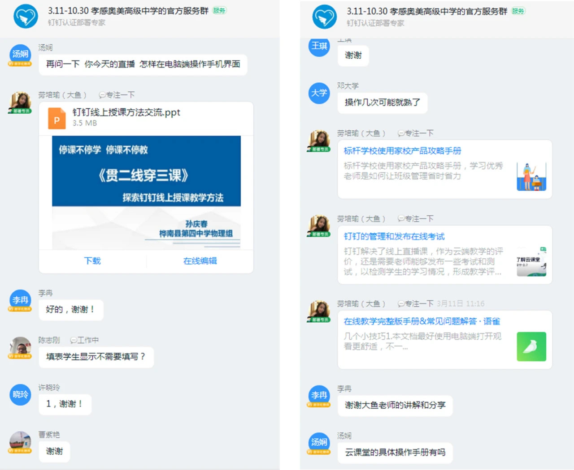574x470 pixels.
Task: Open 汤娴's avatar beside 云课堂 question
Action: [x=319, y=443]
